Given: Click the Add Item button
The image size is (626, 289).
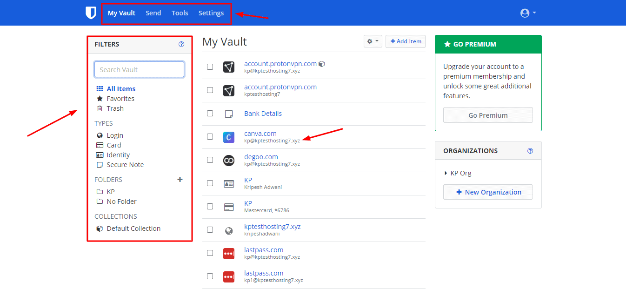Looking at the screenshot, I should [x=406, y=41].
